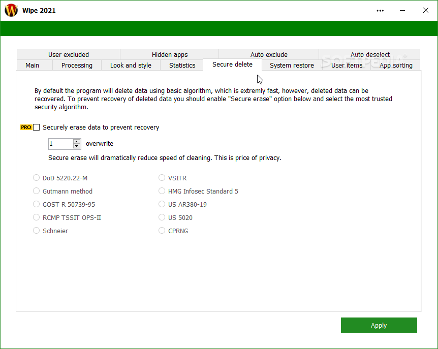Click the 'By default the program' description
Viewport: 438px width, 349px height.
[213, 99]
